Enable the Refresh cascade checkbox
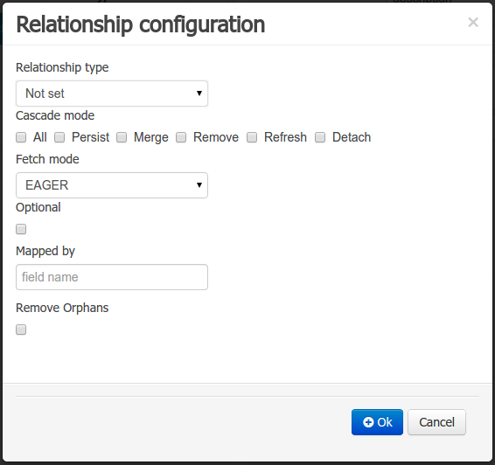 click(x=252, y=137)
